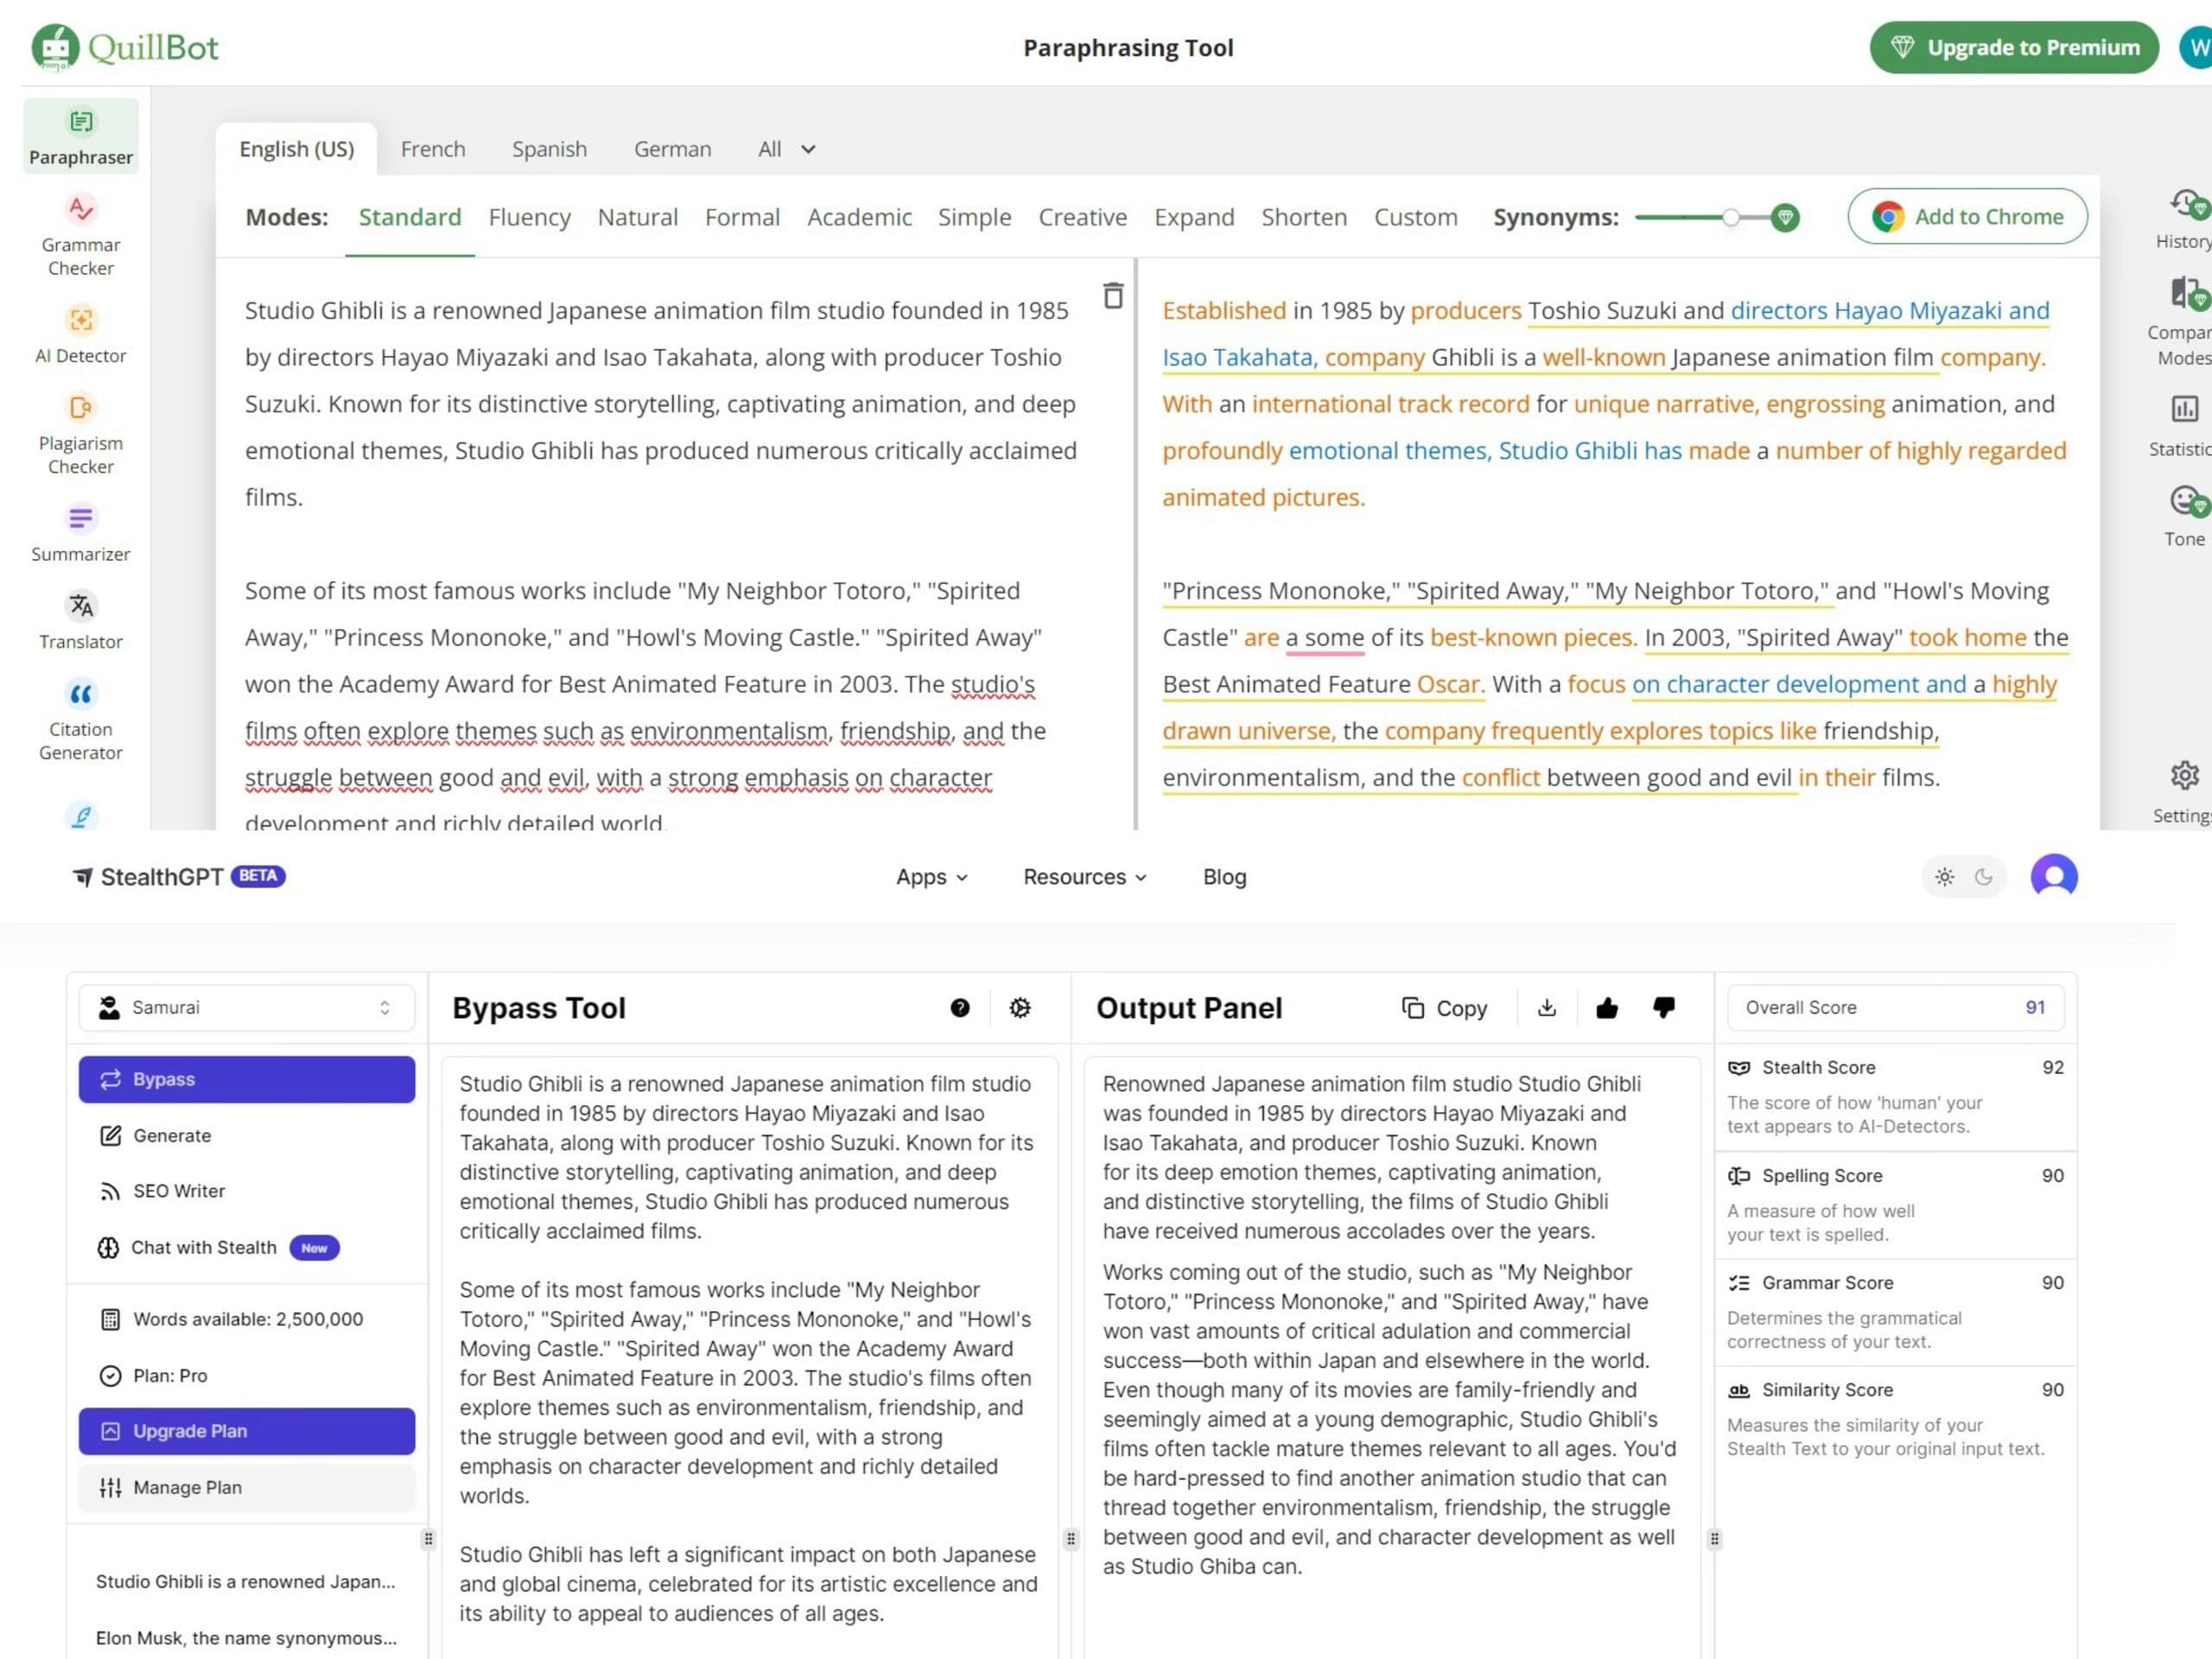Switch to dark mode moon toggle
Screen dimensions: 2212x1659
point(1983,877)
